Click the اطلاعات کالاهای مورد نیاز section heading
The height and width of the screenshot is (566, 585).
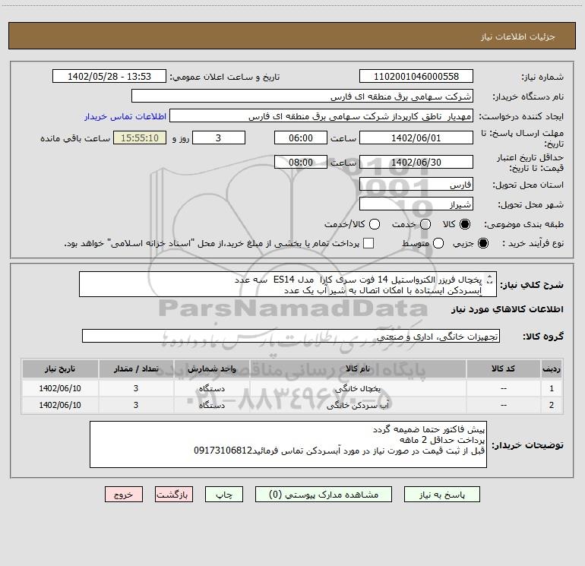click(x=507, y=309)
